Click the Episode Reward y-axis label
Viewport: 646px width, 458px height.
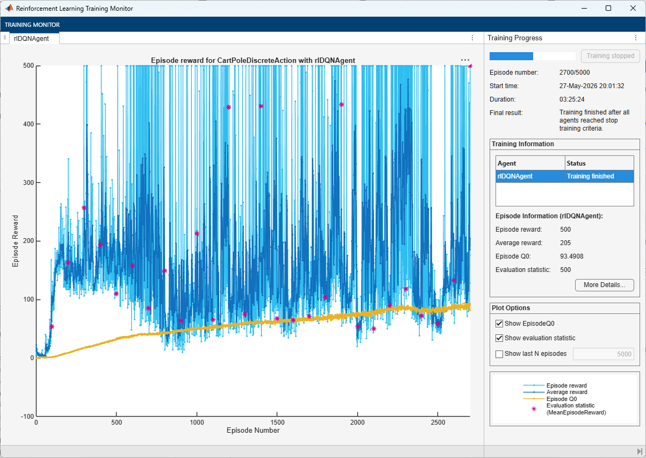click(x=16, y=241)
